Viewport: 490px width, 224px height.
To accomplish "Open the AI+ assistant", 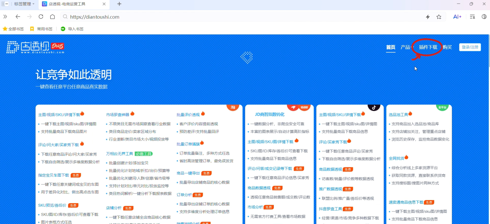I will (x=457, y=17).
